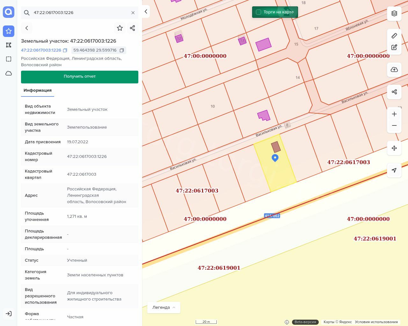Clear the search field with X
Viewport: 408px width, 326px height.
tap(133, 13)
